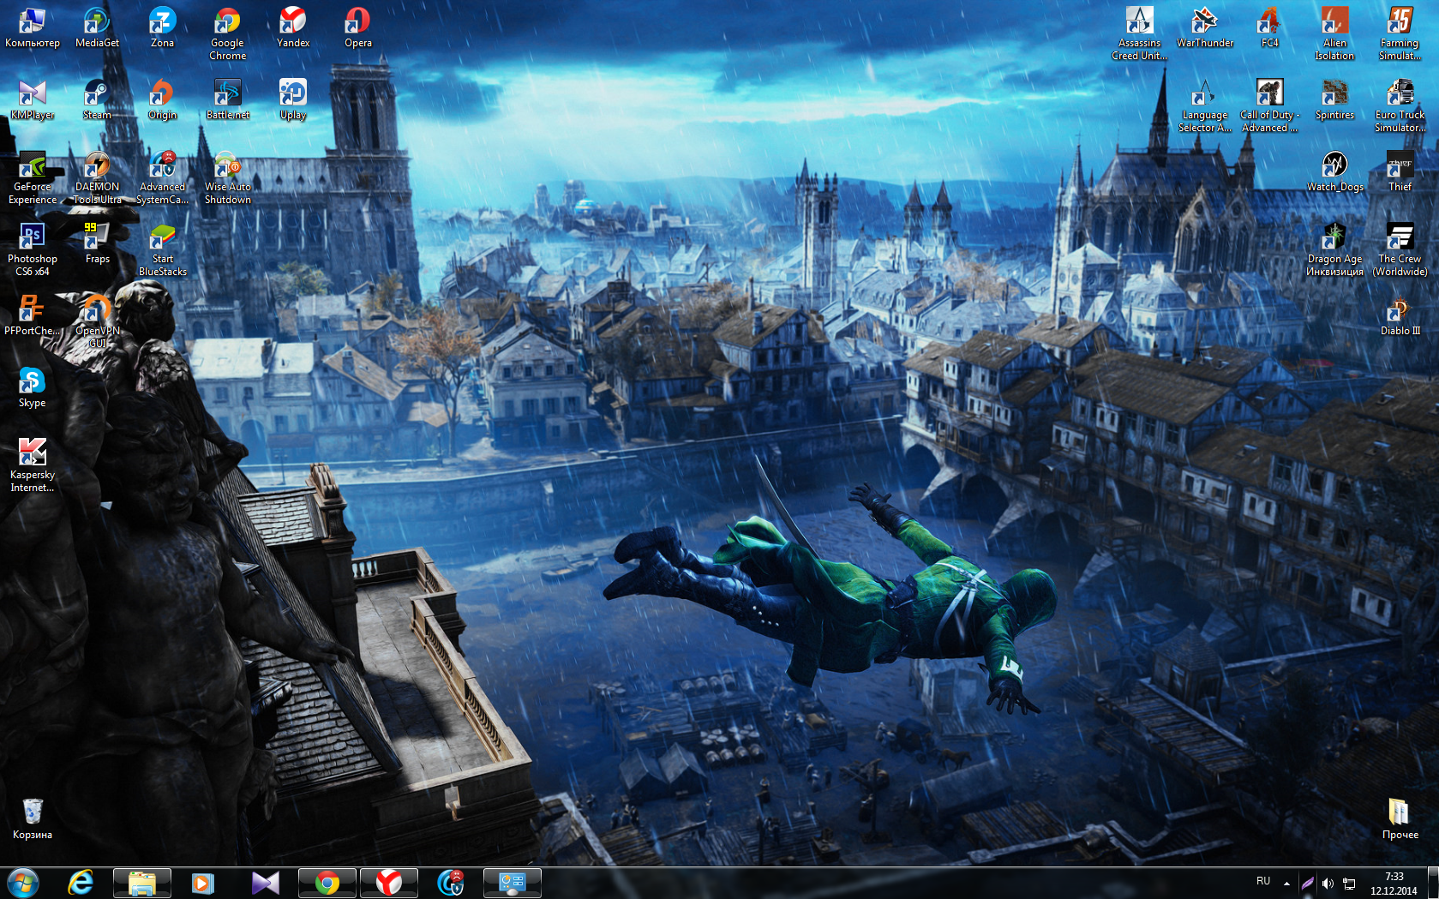
Task: Open the Skype desktop icon
Action: tap(33, 387)
